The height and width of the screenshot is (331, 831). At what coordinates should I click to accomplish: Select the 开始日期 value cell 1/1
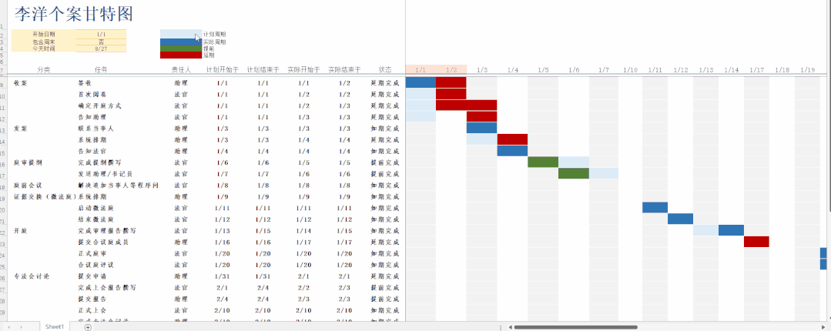[x=101, y=35]
